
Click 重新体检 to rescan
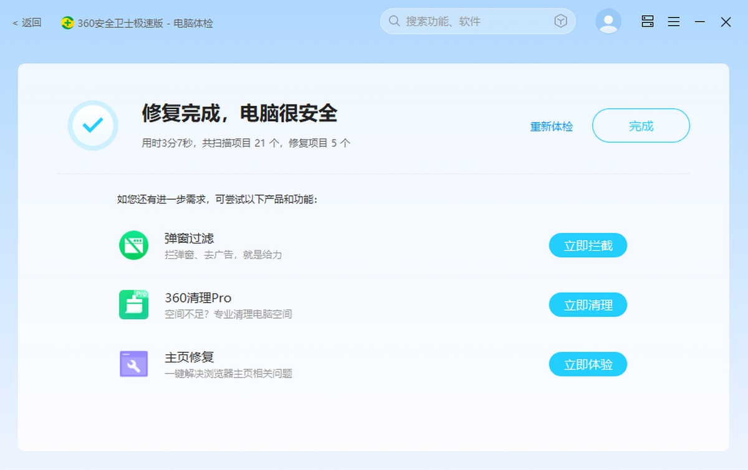[551, 126]
